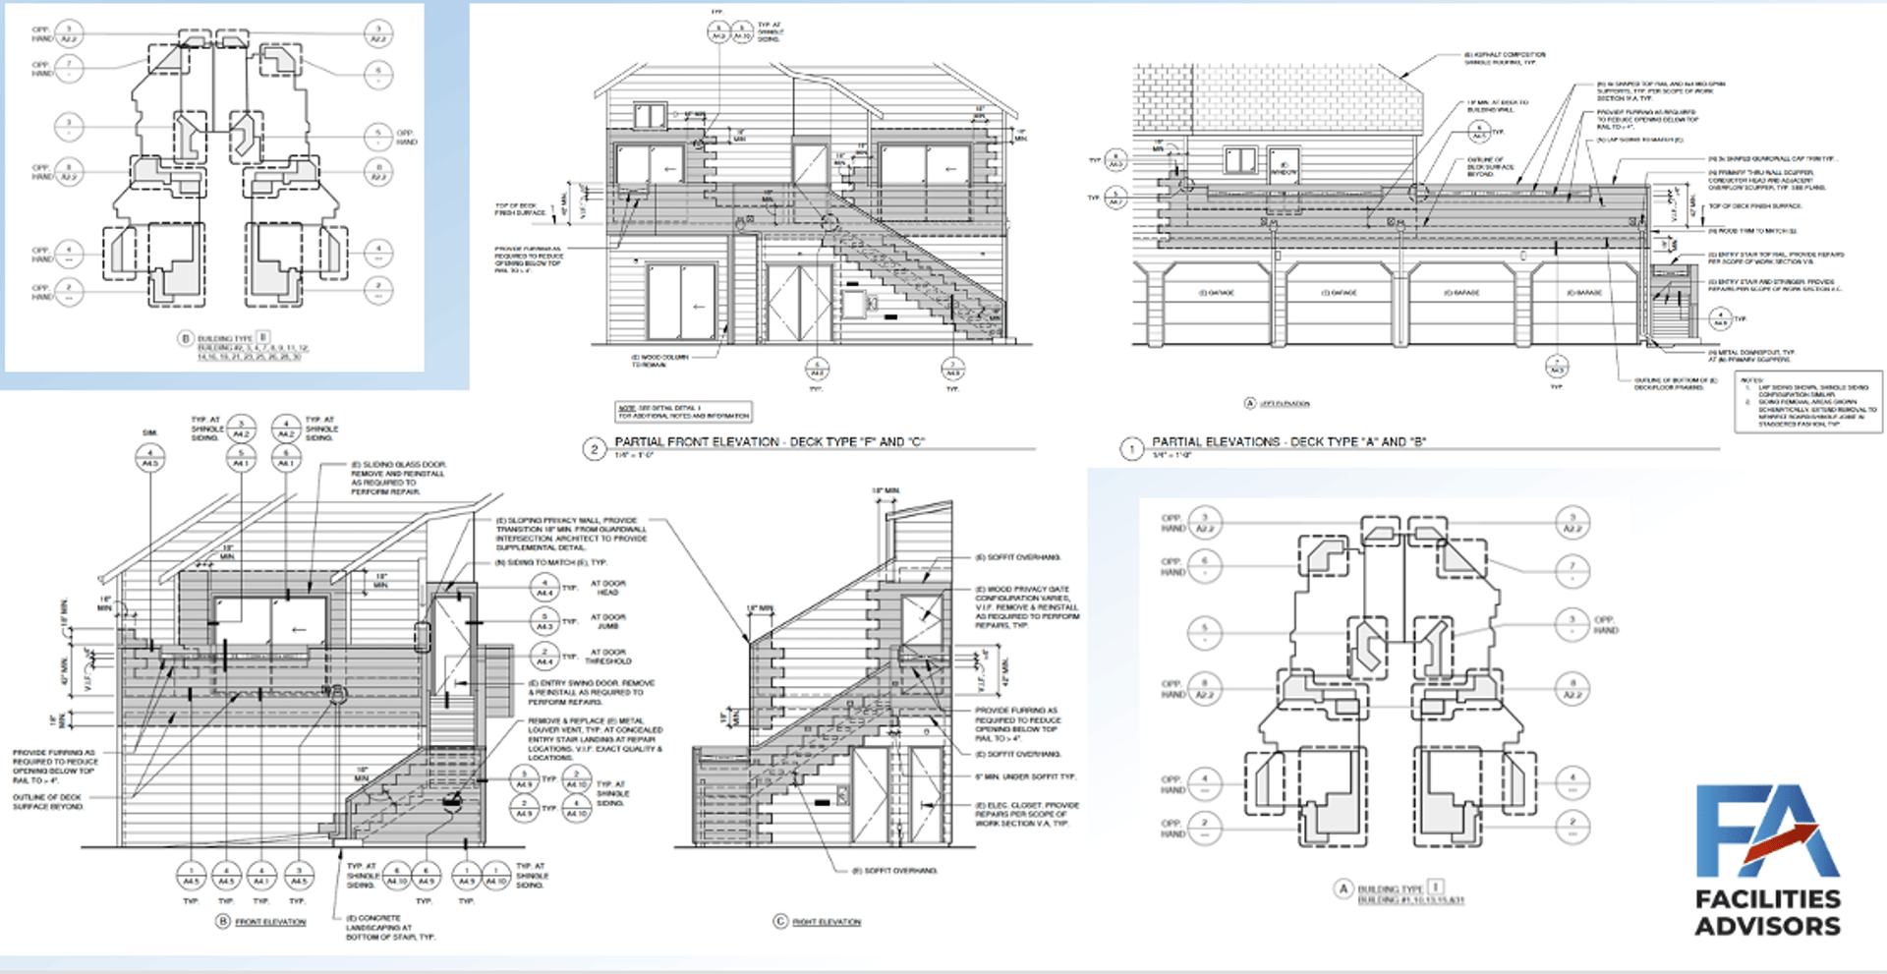Select '(N) WOOD TRIM TO MATCH (E)' note
The width and height of the screenshot is (1887, 974).
tap(1752, 231)
